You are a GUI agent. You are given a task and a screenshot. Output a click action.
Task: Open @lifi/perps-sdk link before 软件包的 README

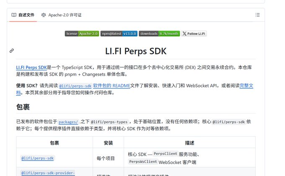(75, 86)
